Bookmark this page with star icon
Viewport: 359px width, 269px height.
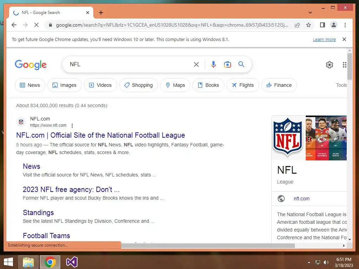tap(309, 25)
